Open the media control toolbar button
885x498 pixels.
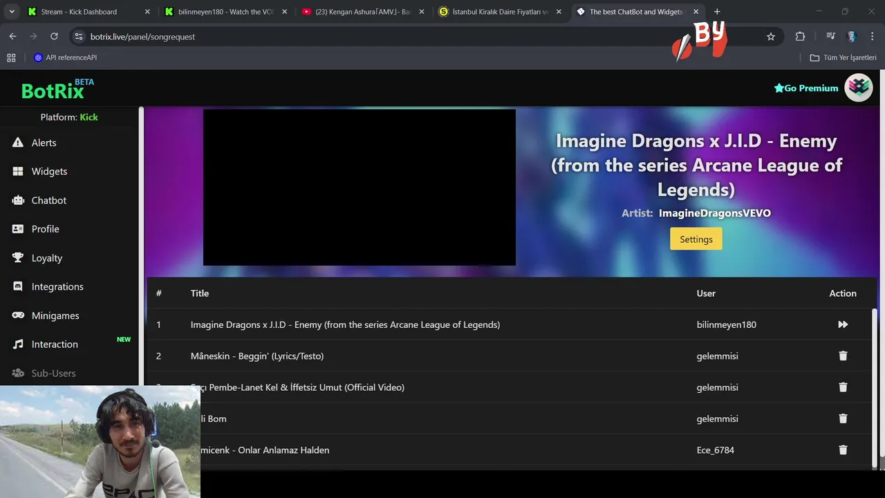(831, 37)
